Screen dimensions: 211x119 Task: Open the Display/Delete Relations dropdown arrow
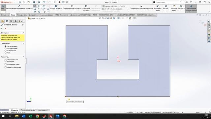click(x=141, y=12)
